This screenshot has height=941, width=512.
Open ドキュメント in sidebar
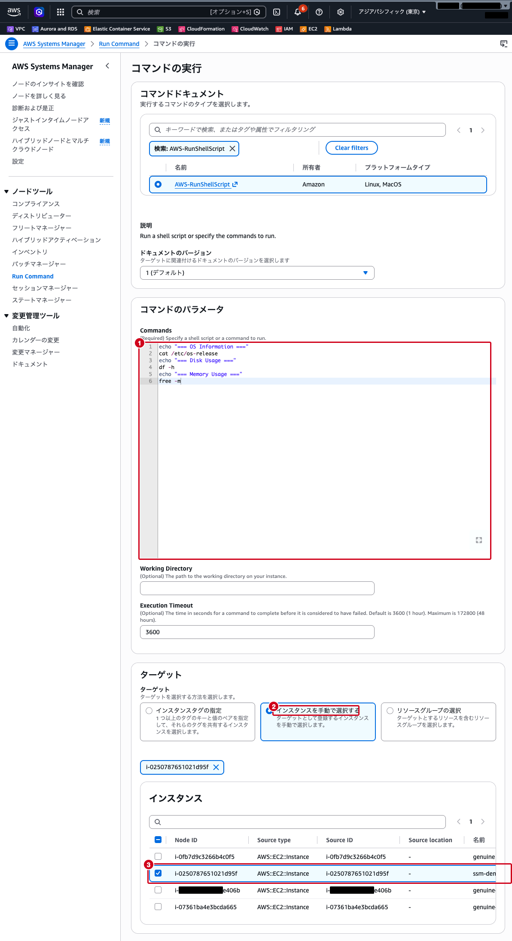30,364
